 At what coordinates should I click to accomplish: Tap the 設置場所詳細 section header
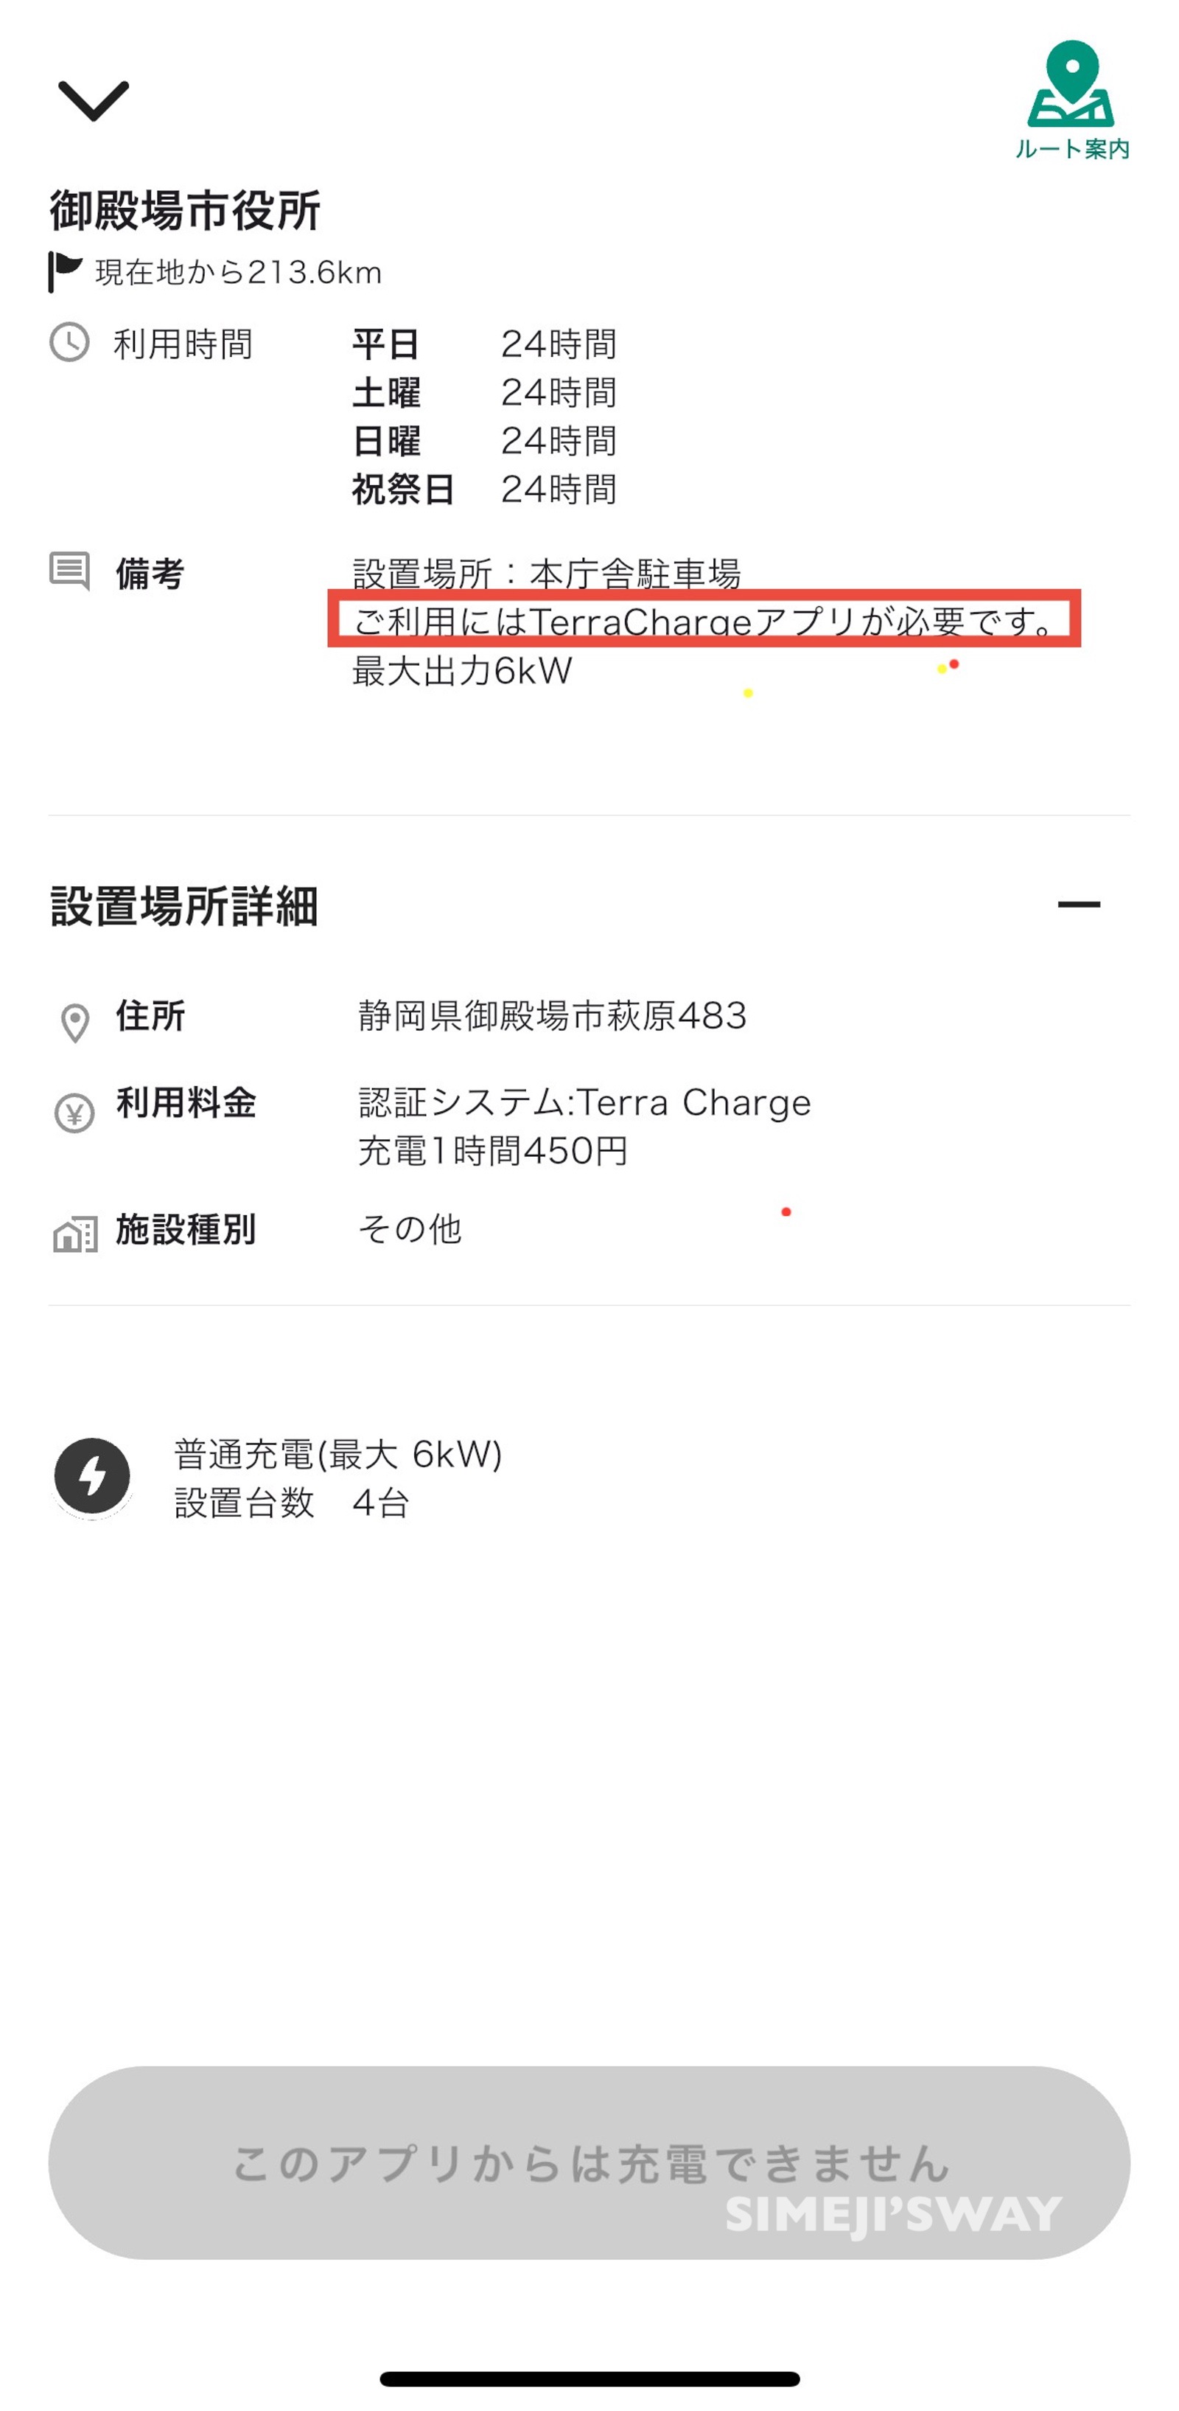[184, 905]
